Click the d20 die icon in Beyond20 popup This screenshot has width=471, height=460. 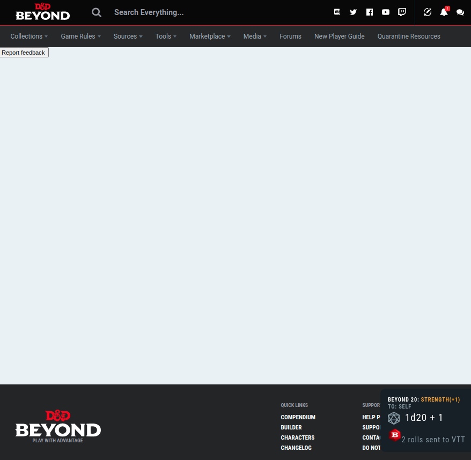click(394, 418)
